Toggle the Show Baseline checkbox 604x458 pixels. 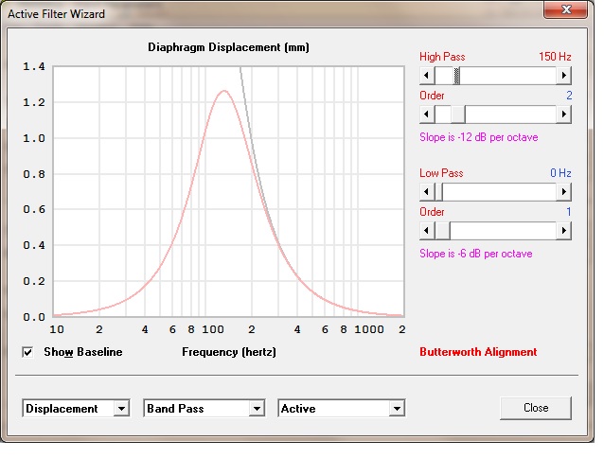[27, 352]
